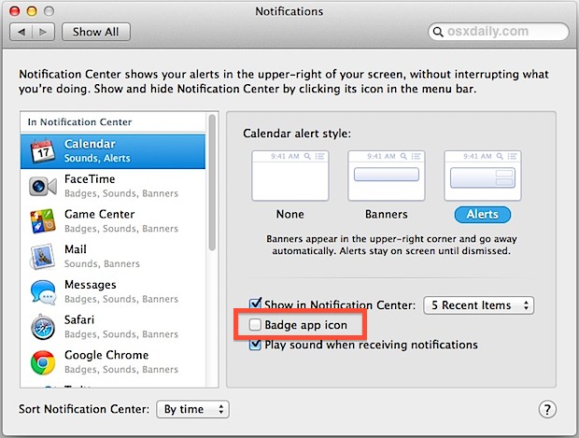Open help with the question mark button
This screenshot has height=438, width=579.
[547, 409]
